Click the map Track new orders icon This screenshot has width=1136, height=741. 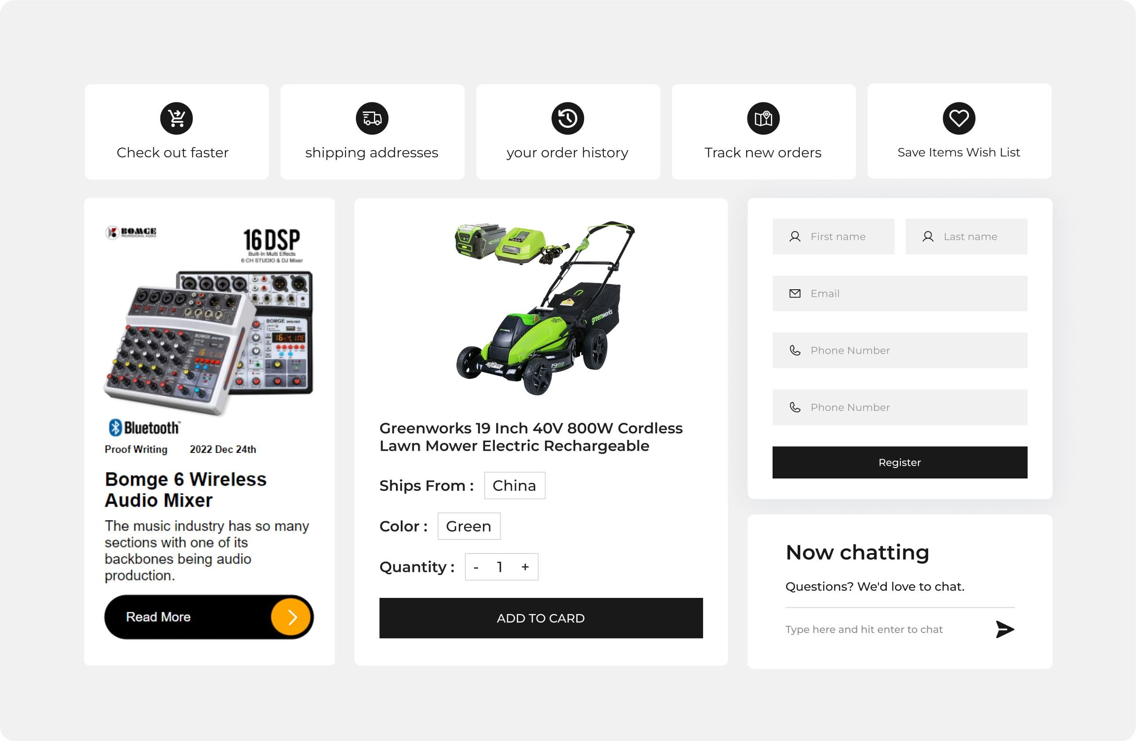click(763, 118)
